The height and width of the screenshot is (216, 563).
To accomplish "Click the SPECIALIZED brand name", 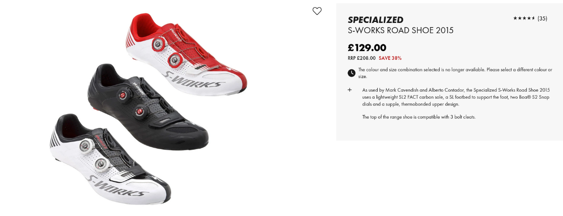I will click(x=375, y=20).
